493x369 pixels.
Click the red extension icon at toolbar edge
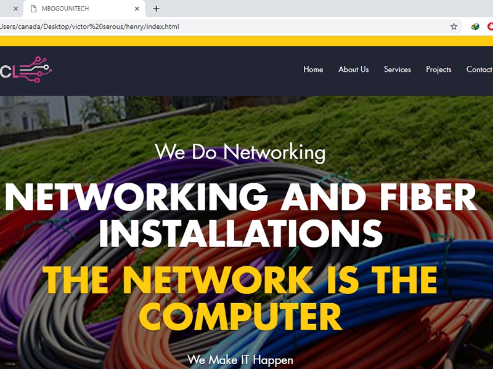[490, 26]
